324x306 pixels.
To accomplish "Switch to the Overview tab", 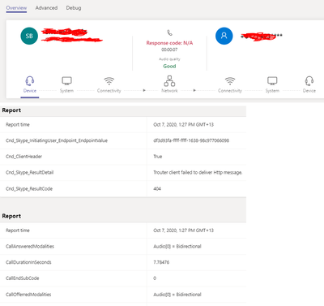I will pos(16,8).
